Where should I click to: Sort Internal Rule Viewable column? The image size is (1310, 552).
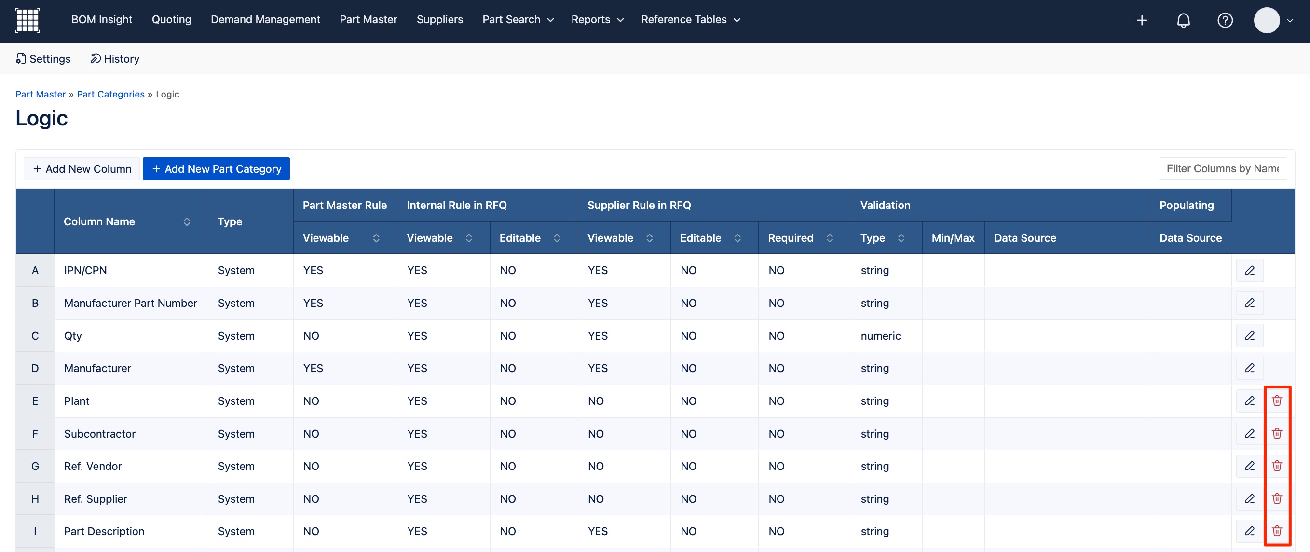(x=469, y=238)
